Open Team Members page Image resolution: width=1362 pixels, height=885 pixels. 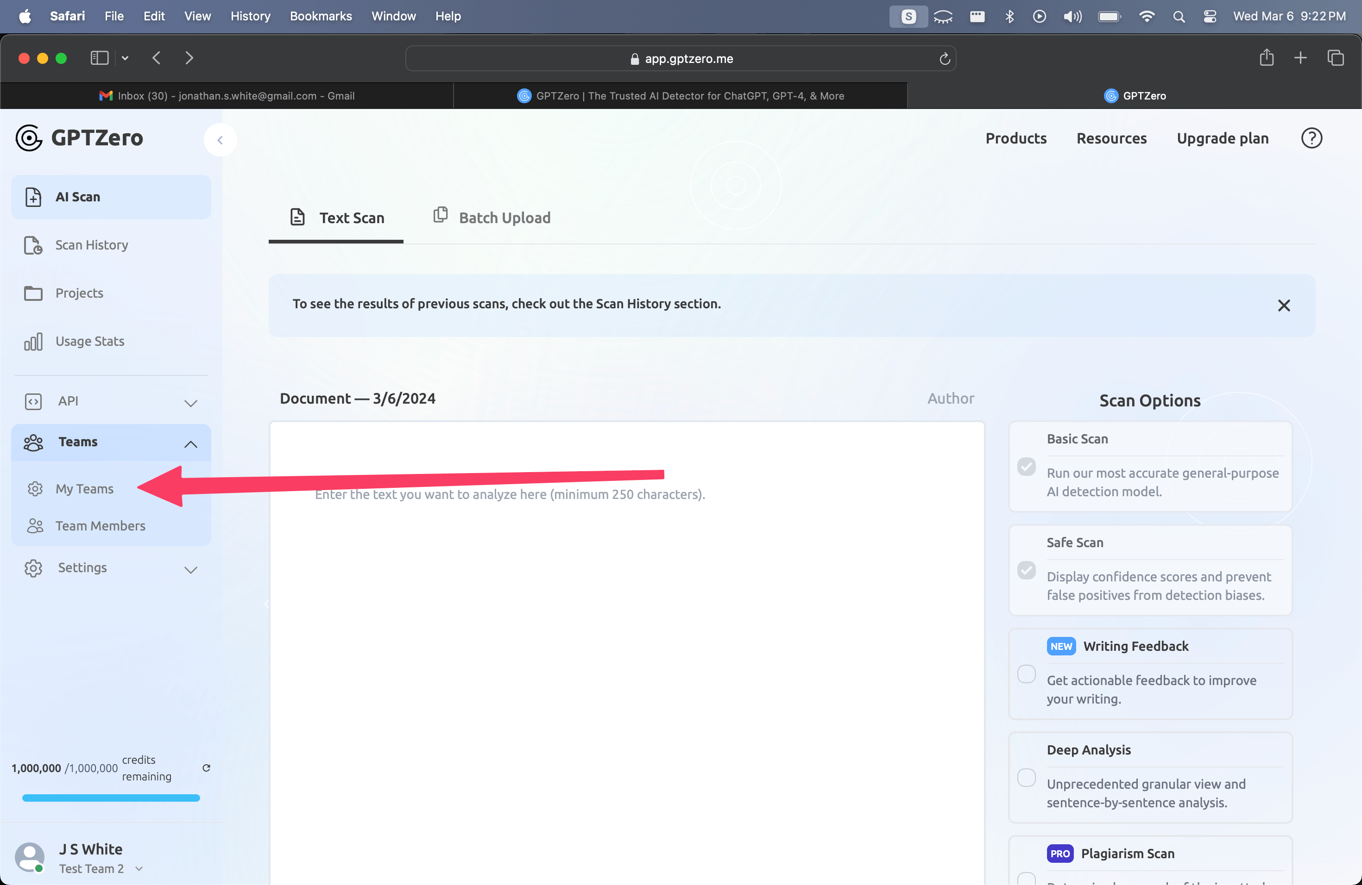pyautogui.click(x=100, y=526)
